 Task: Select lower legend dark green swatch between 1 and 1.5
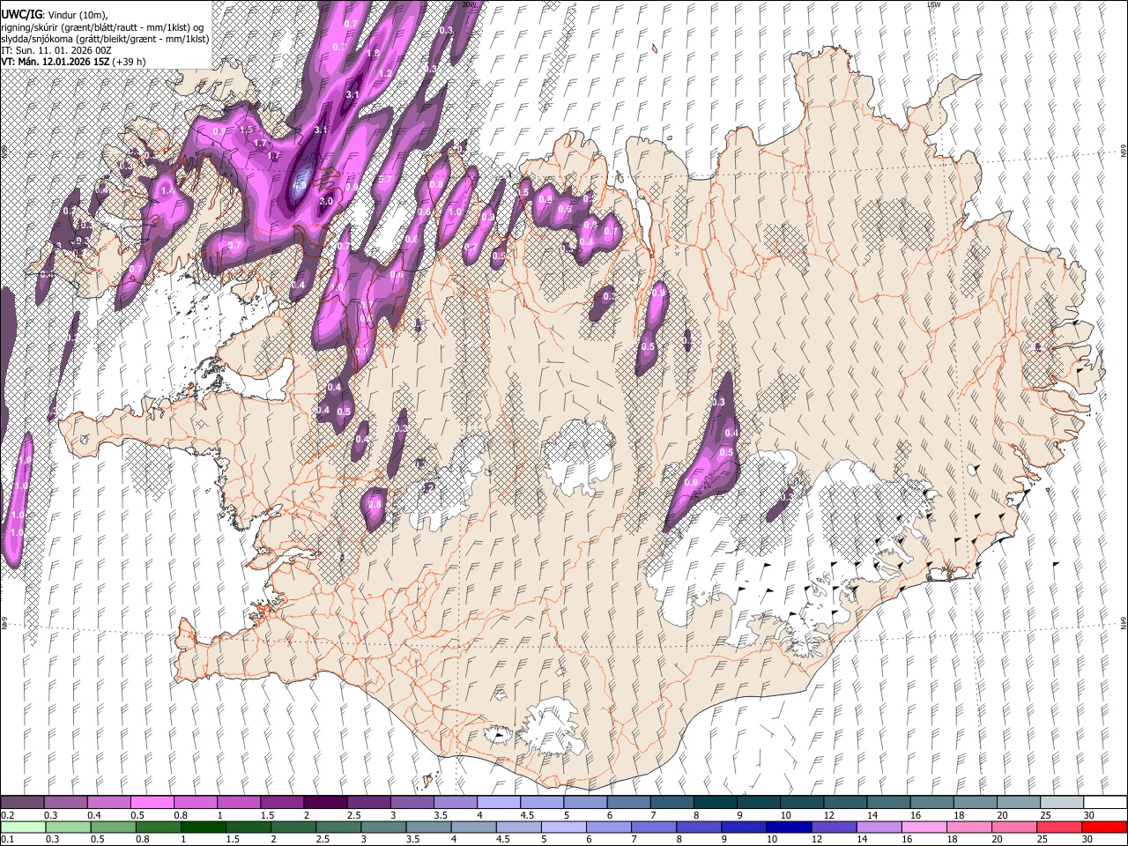click(204, 827)
